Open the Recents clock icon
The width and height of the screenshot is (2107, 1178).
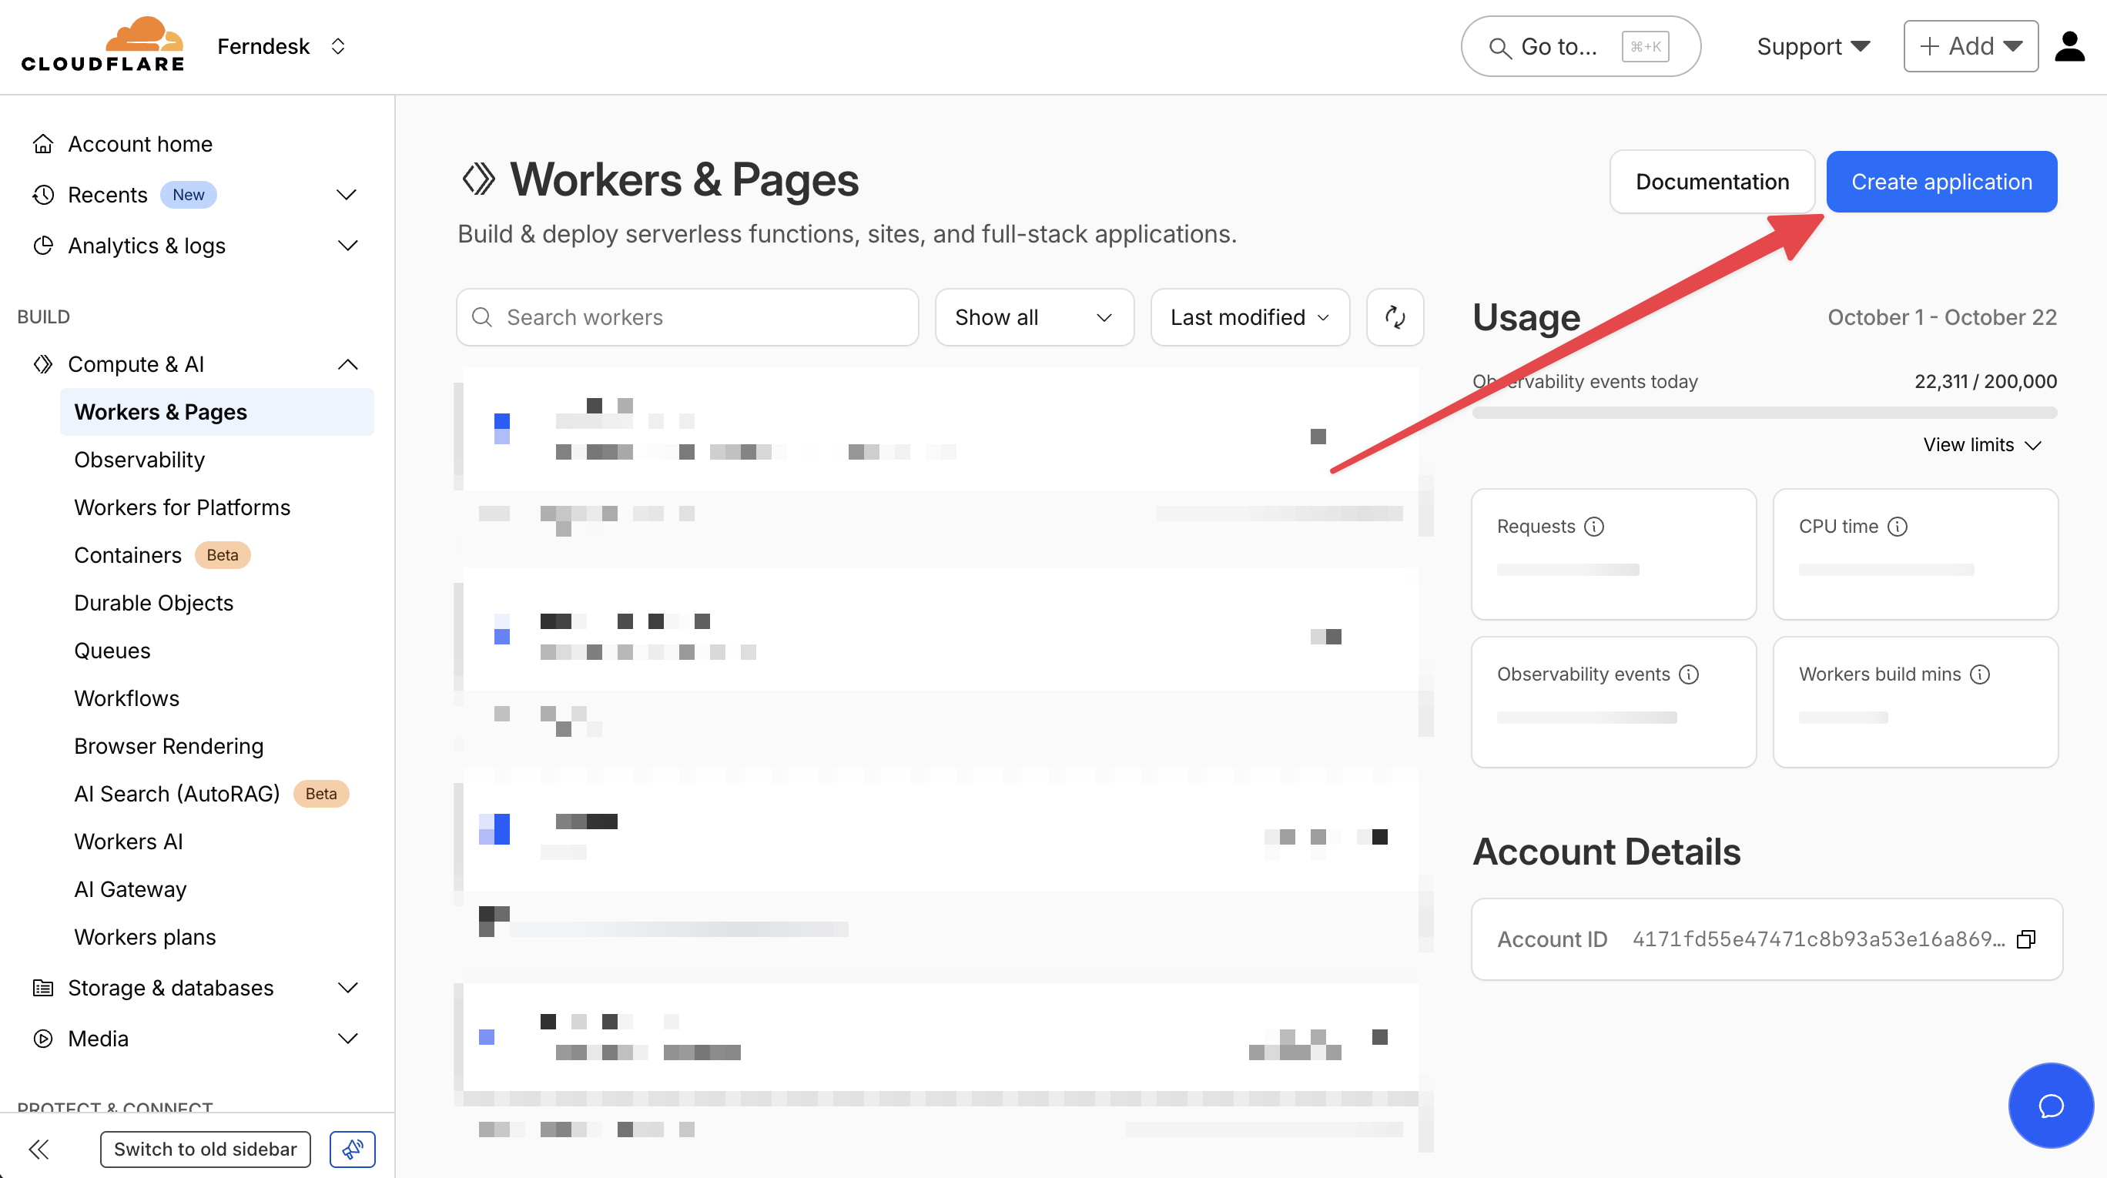(42, 195)
